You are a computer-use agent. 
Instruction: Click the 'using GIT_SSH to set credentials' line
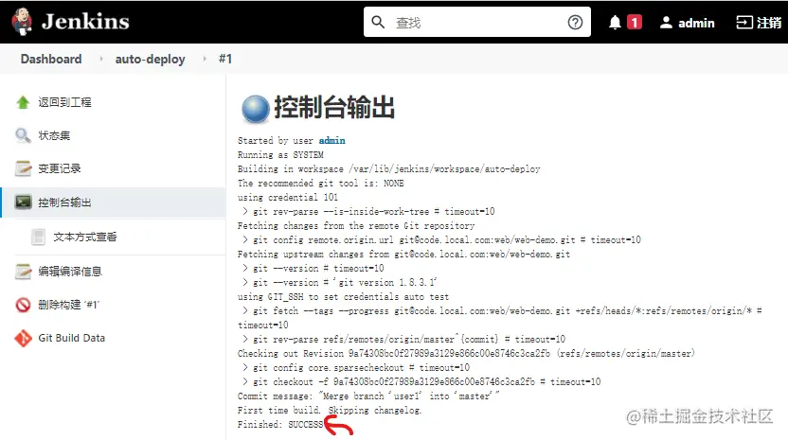click(x=343, y=297)
